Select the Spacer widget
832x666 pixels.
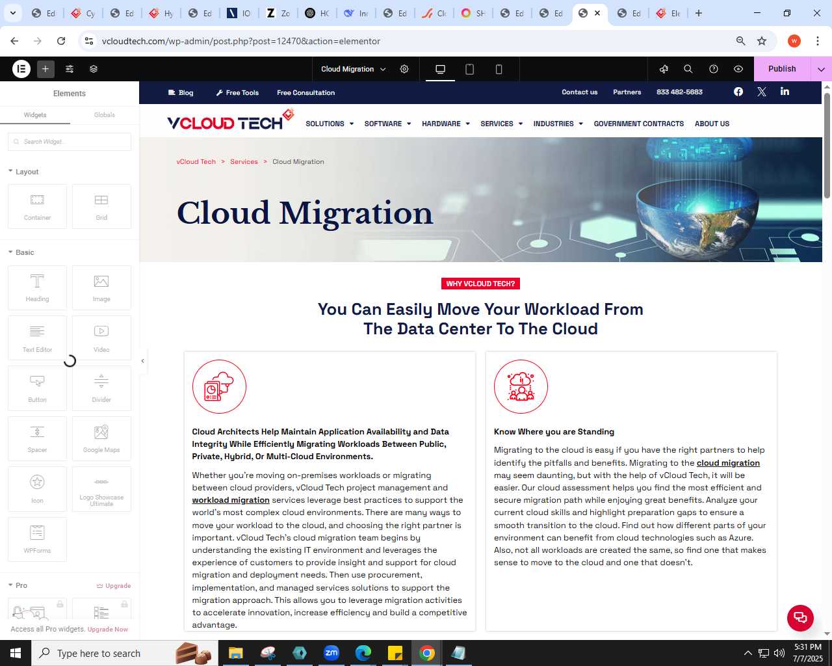(37, 438)
